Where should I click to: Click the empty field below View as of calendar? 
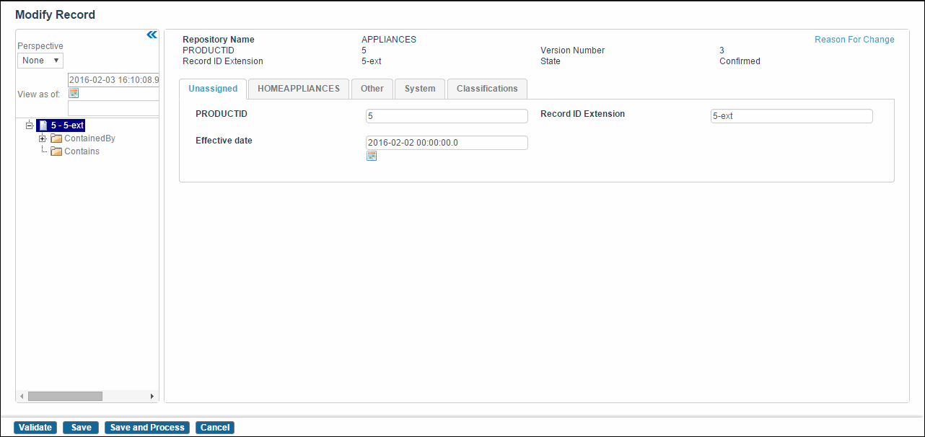pos(113,108)
